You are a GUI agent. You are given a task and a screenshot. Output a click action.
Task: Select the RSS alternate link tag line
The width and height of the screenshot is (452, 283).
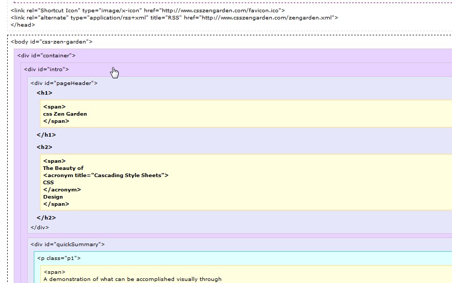[174, 18]
